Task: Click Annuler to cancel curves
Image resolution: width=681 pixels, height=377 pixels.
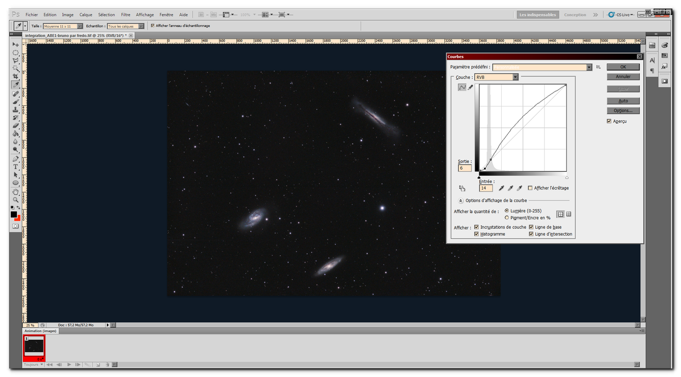Action: click(x=623, y=77)
